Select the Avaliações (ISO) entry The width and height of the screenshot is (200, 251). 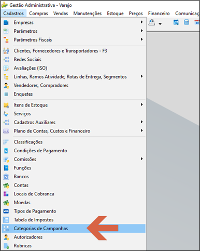pyautogui.click(x=74, y=68)
